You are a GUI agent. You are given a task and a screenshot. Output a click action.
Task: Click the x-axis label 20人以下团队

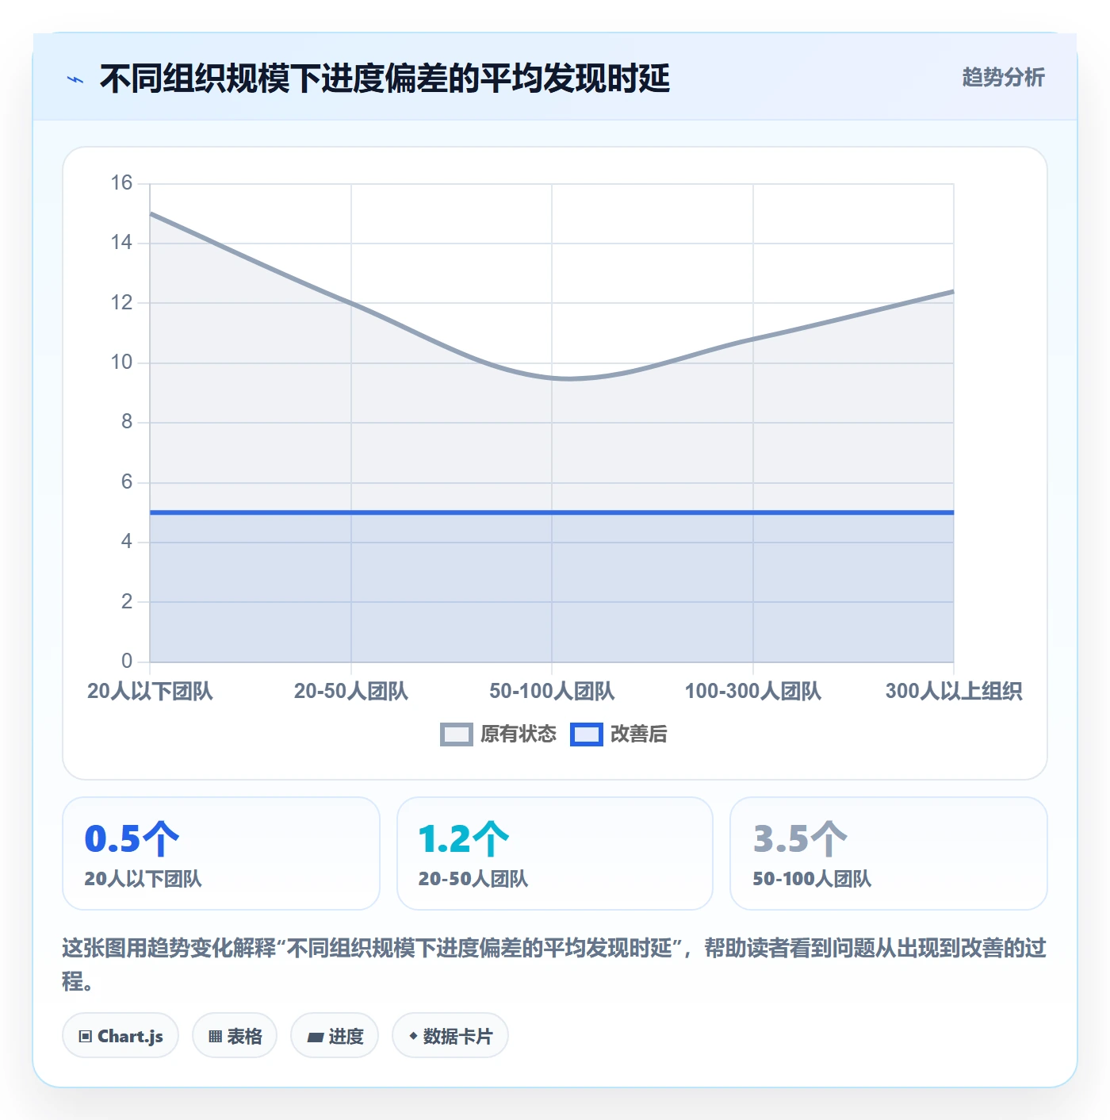point(150,691)
